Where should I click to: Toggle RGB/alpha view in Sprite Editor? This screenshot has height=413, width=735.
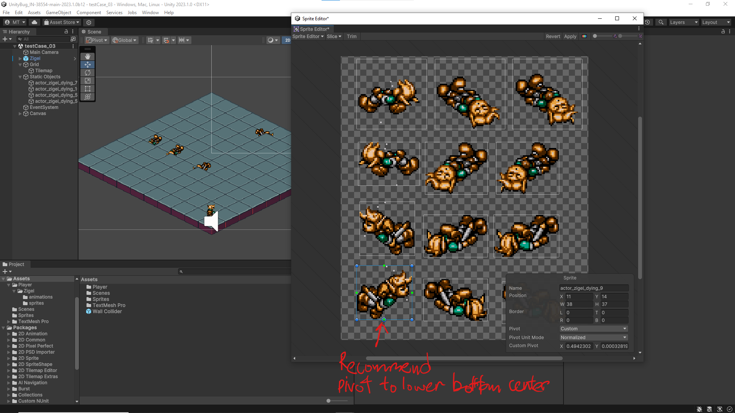pyautogui.click(x=584, y=36)
